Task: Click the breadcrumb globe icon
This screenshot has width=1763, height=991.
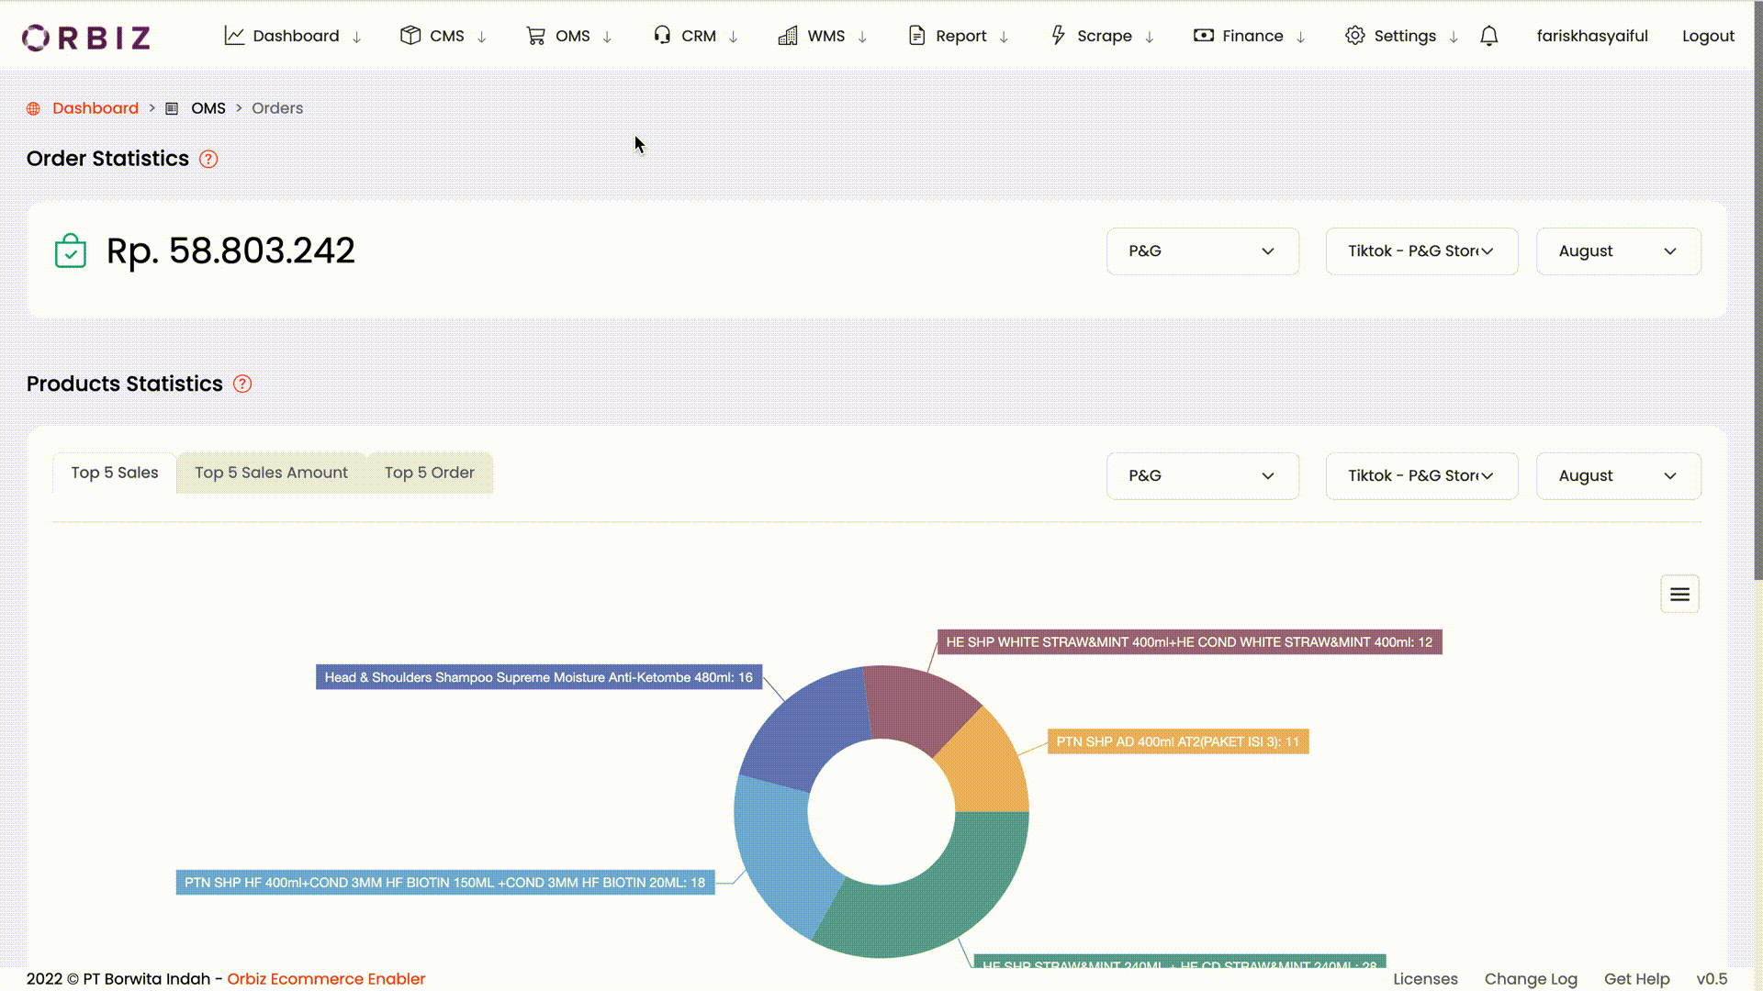Action: 33,108
